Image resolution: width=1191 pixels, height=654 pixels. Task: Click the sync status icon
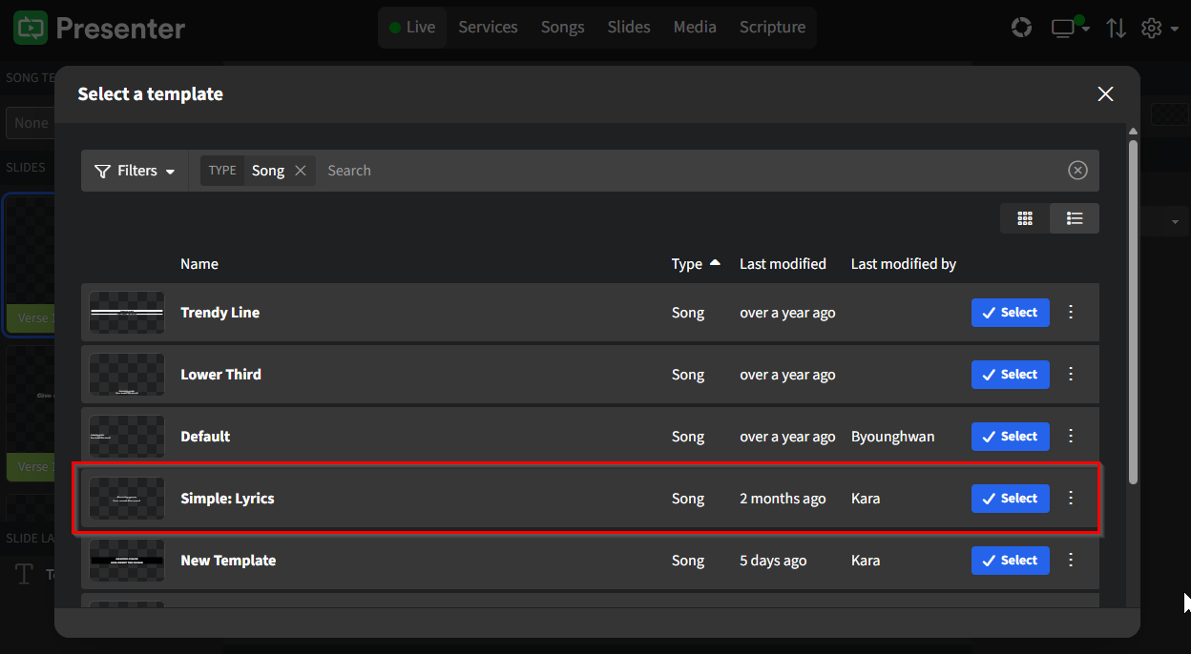coord(1021,28)
